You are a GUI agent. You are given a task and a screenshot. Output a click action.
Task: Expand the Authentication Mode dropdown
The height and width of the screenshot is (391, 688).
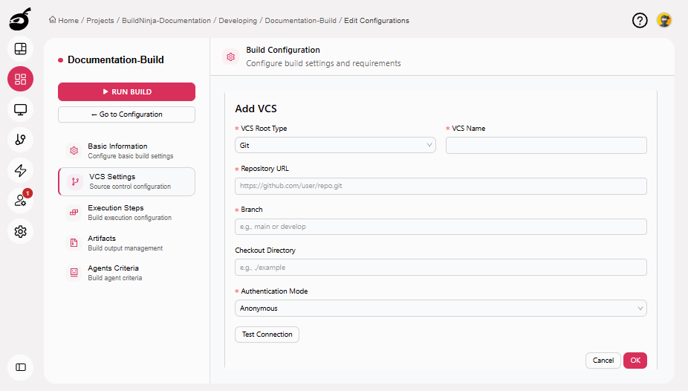click(x=441, y=308)
